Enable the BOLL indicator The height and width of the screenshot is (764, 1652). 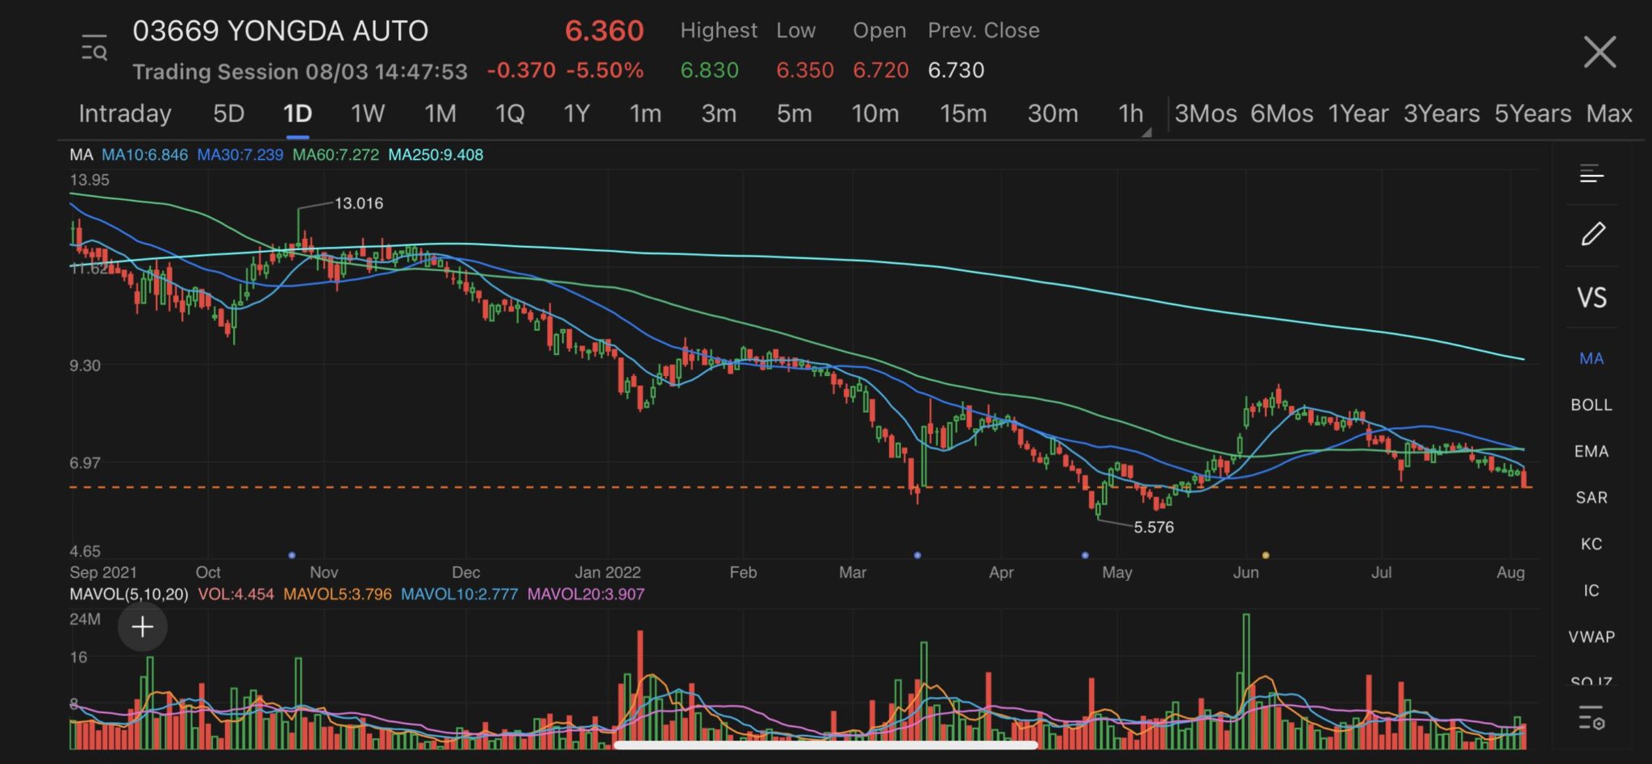[x=1592, y=405]
